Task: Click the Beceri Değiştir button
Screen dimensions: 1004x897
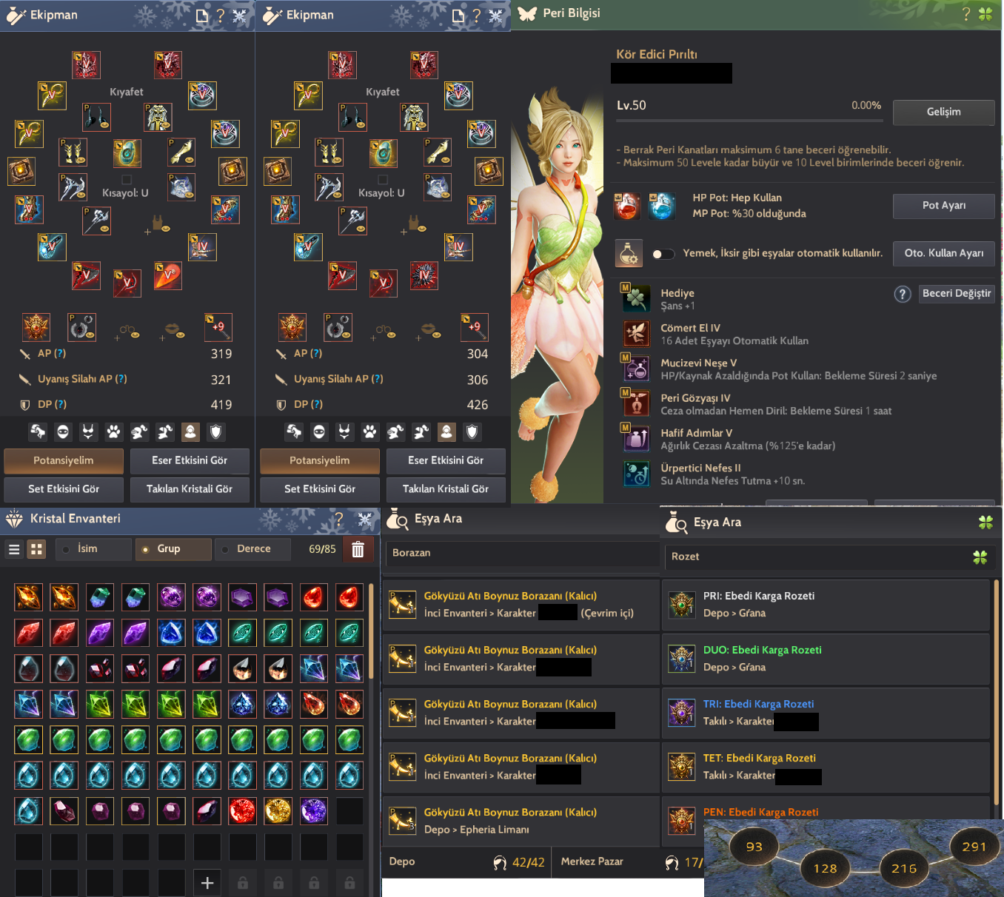Action: coord(957,294)
